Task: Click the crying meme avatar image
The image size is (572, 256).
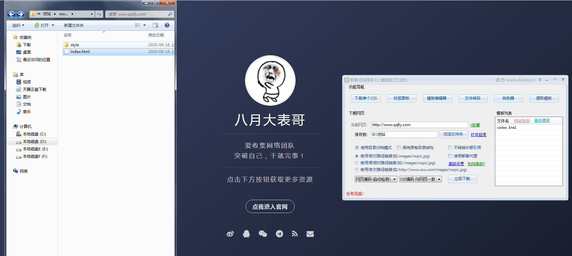Action: [x=270, y=80]
